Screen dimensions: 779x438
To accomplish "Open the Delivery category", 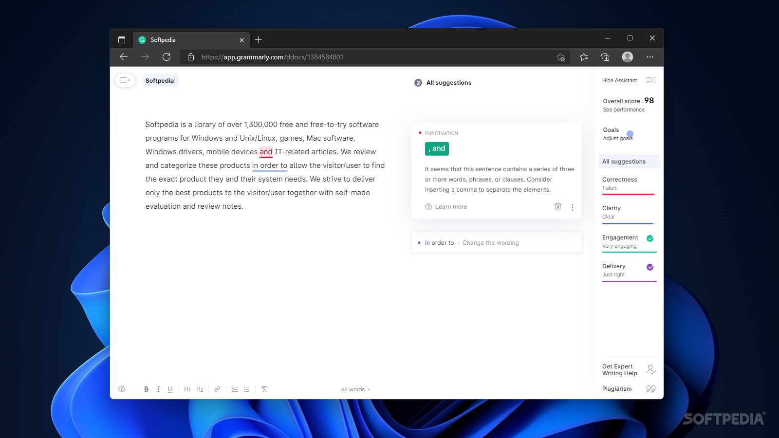I will point(629,271).
